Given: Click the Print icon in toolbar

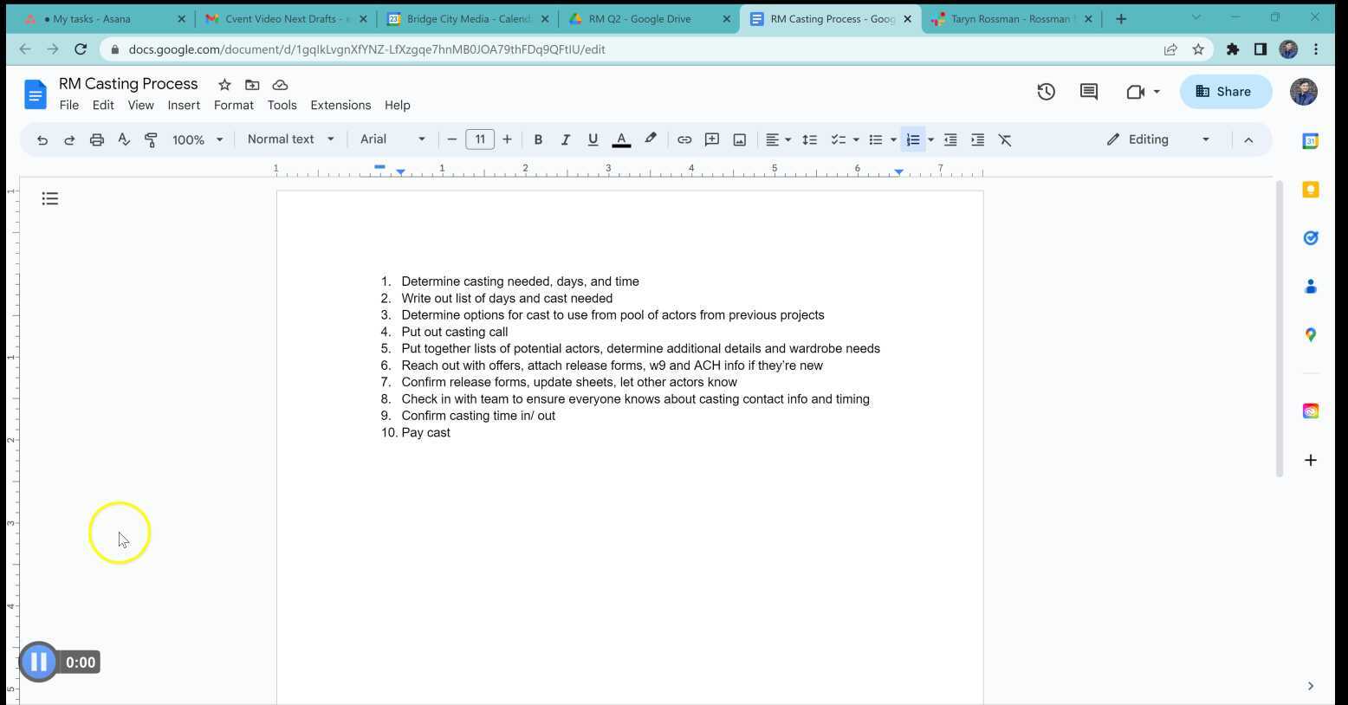Looking at the screenshot, I should (96, 139).
